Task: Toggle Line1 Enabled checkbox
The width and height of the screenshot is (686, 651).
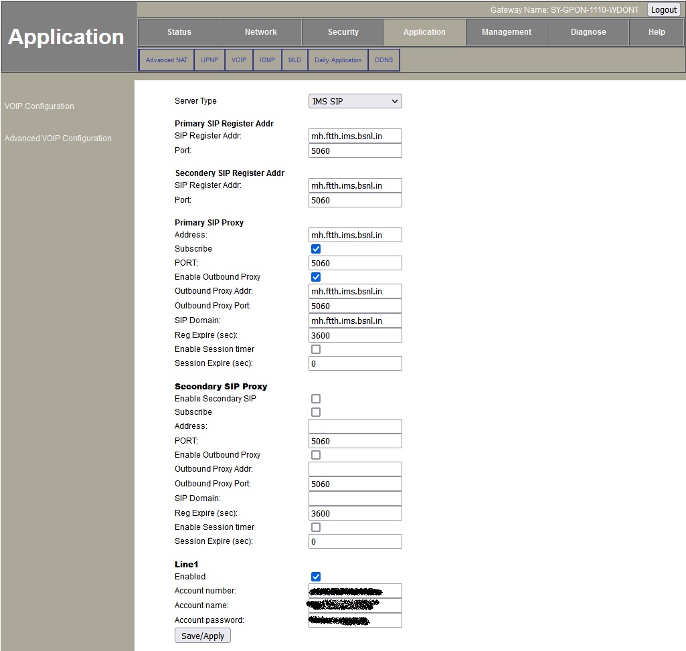Action: tap(316, 577)
